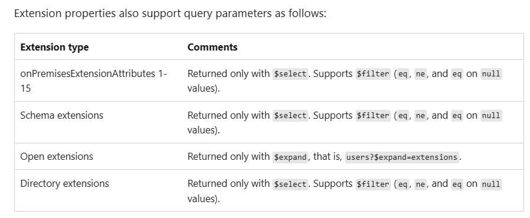
Task: Click the ne operator in Directory extensions row
Action: (420, 184)
